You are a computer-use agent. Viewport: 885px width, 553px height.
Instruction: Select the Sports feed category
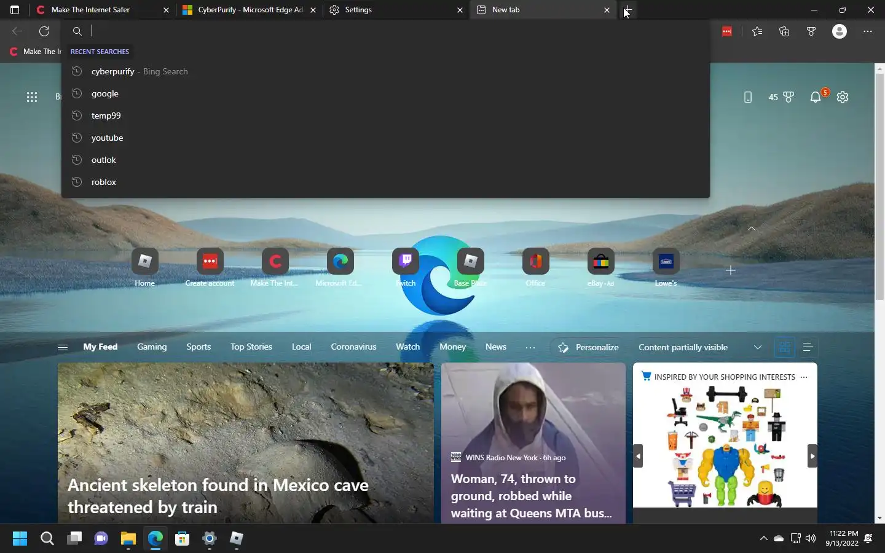199,347
